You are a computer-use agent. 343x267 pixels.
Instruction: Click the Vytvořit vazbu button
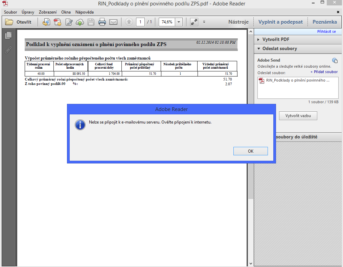click(x=298, y=116)
